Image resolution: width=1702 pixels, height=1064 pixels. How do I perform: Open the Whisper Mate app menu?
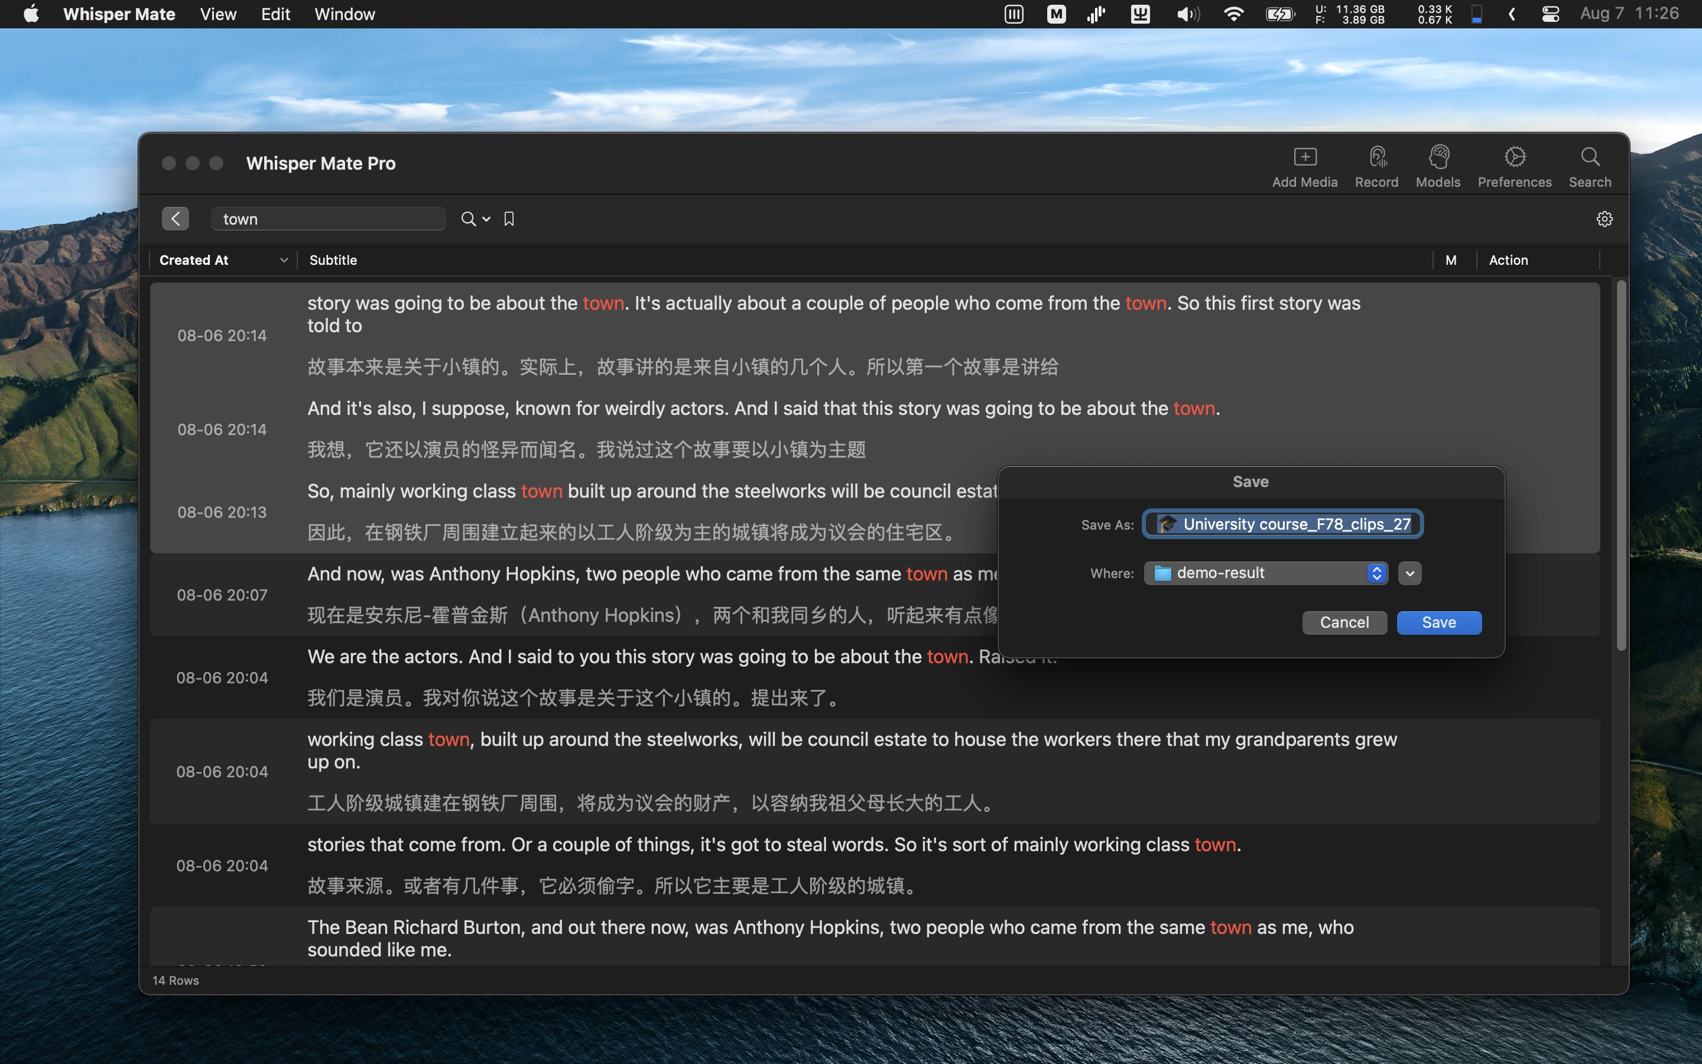(x=119, y=14)
